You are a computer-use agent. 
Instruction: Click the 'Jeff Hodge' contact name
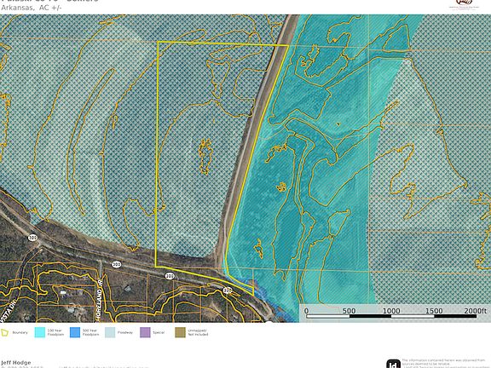pos(16,363)
